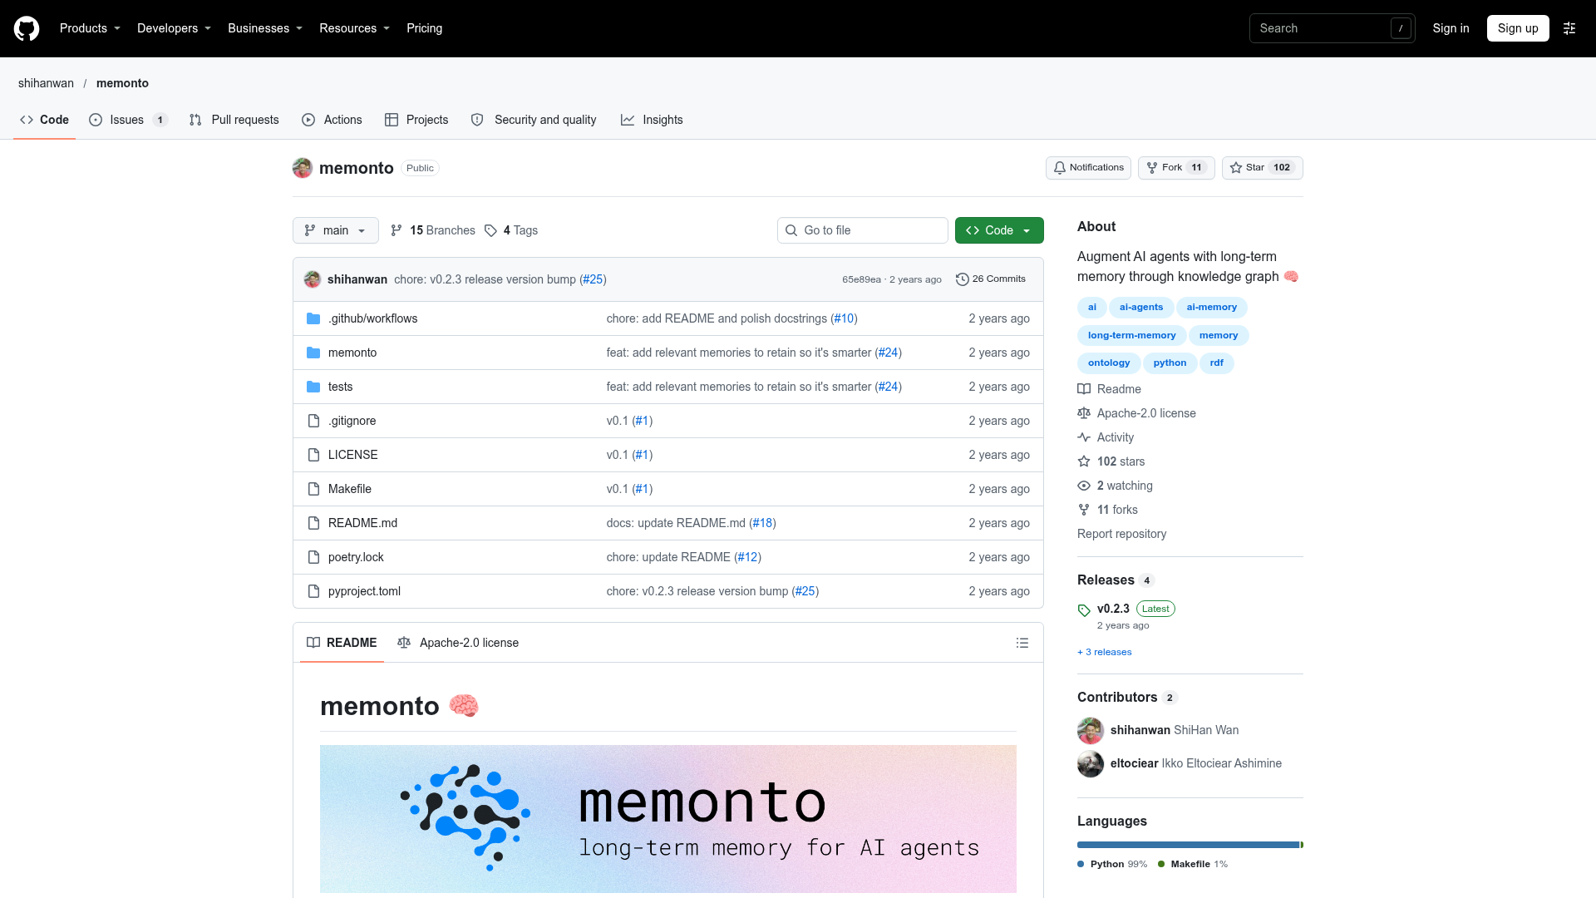Expand the Businesses menu
Screen dimensions: 1596x898
(265, 28)
